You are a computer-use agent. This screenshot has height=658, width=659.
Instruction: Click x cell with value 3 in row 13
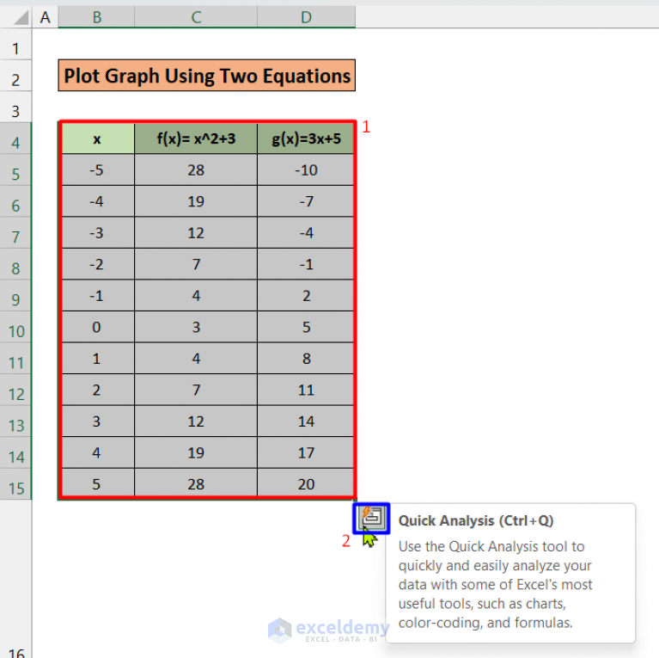click(x=97, y=421)
